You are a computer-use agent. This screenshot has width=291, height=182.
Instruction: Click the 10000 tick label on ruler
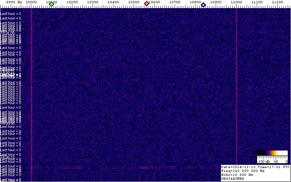click(x=31, y=2)
